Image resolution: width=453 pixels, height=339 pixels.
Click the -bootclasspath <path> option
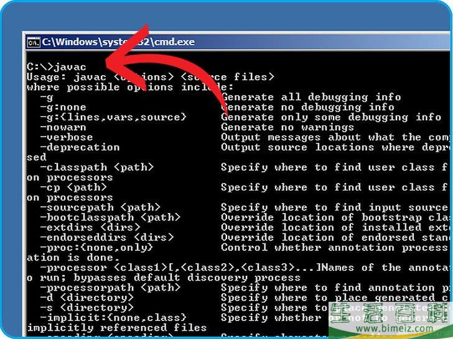pos(110,217)
